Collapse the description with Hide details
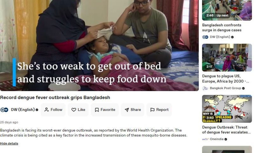 point(9,143)
